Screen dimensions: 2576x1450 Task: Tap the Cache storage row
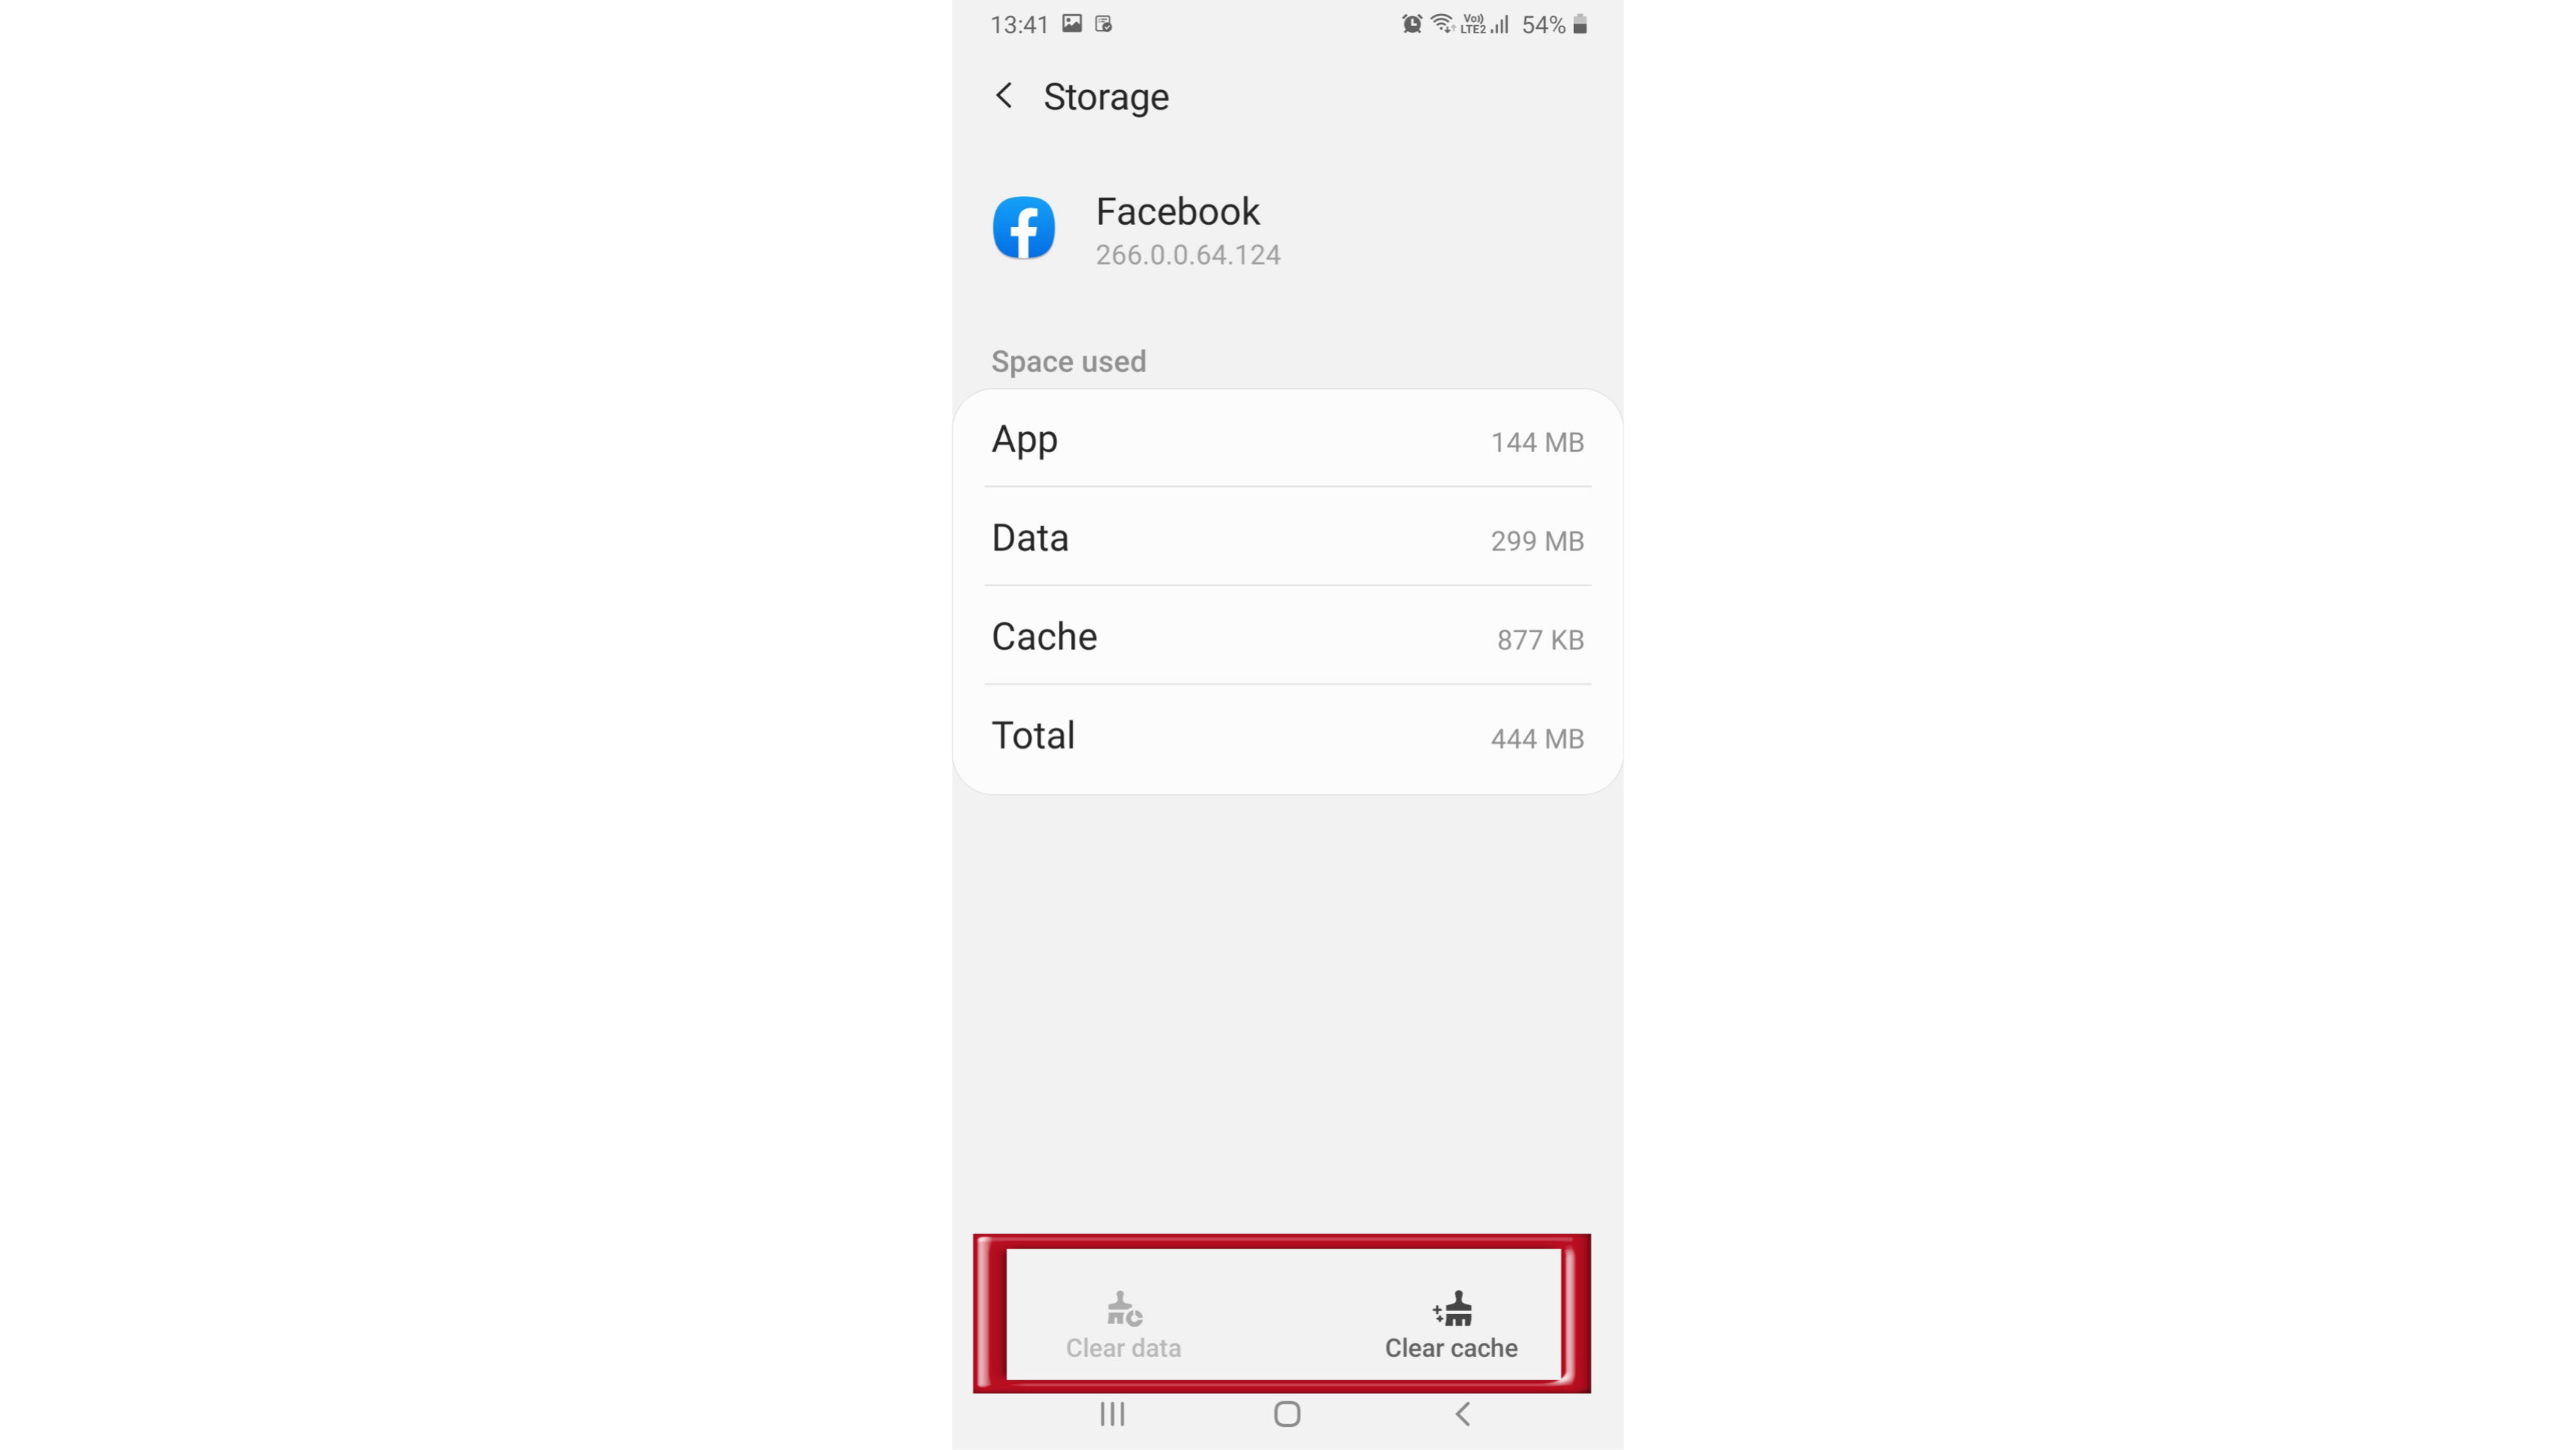pyautogui.click(x=1286, y=637)
